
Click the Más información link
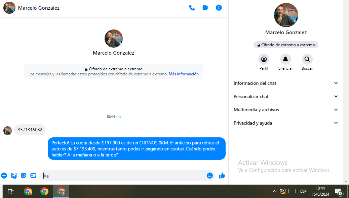coord(184,74)
